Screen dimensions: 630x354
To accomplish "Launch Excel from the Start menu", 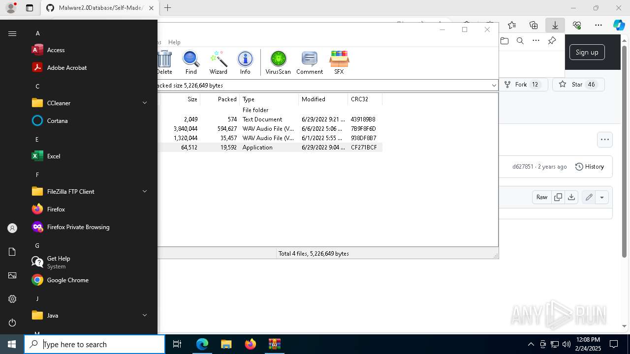I will (91, 156).
